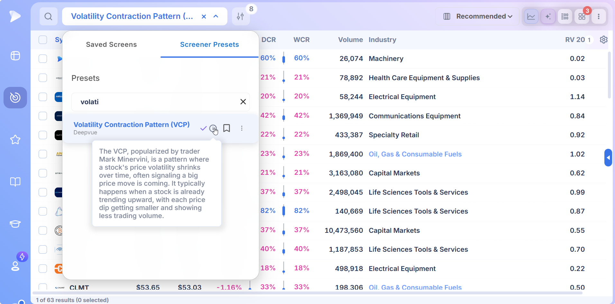The height and width of the screenshot is (304, 615).
Task: Switch to the Screener Presets tab
Action: [x=209, y=45]
